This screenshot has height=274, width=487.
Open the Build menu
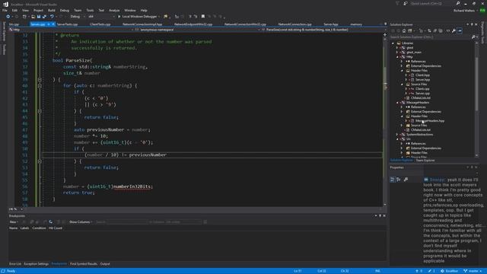[51, 10]
